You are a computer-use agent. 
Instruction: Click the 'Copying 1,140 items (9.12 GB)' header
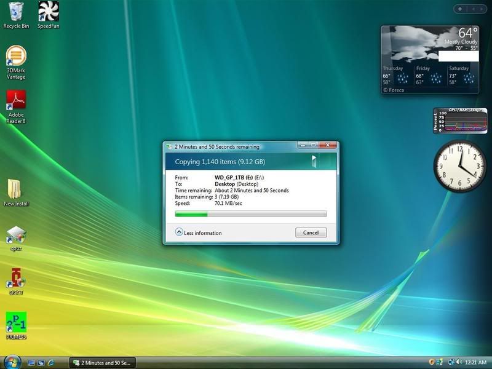tap(220, 162)
